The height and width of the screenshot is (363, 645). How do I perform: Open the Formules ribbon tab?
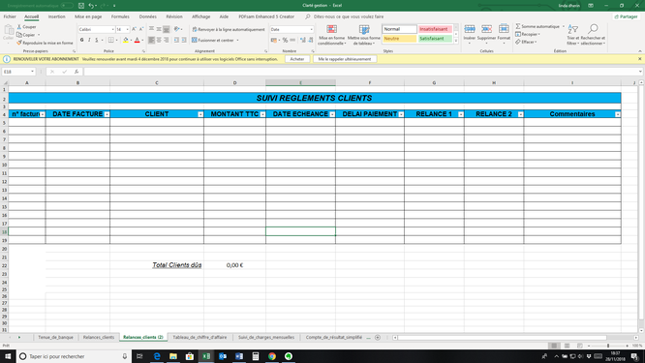click(120, 16)
